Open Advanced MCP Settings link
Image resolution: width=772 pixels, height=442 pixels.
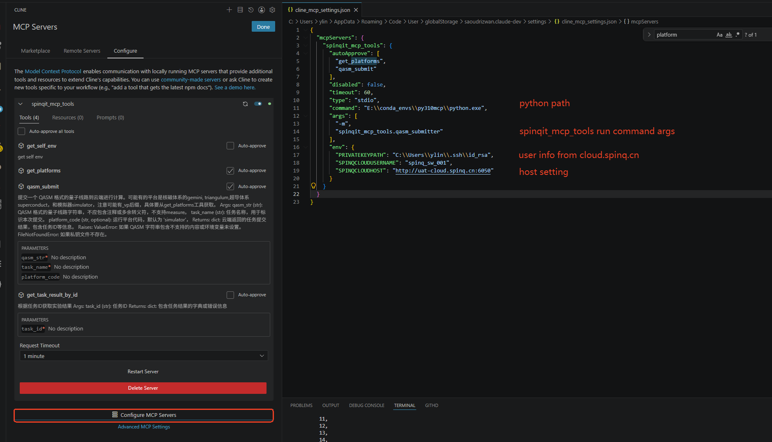click(144, 427)
